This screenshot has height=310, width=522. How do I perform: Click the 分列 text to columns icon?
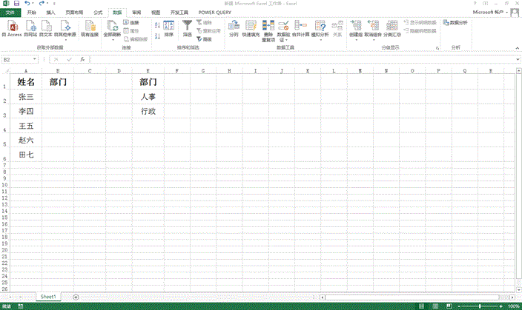click(234, 28)
